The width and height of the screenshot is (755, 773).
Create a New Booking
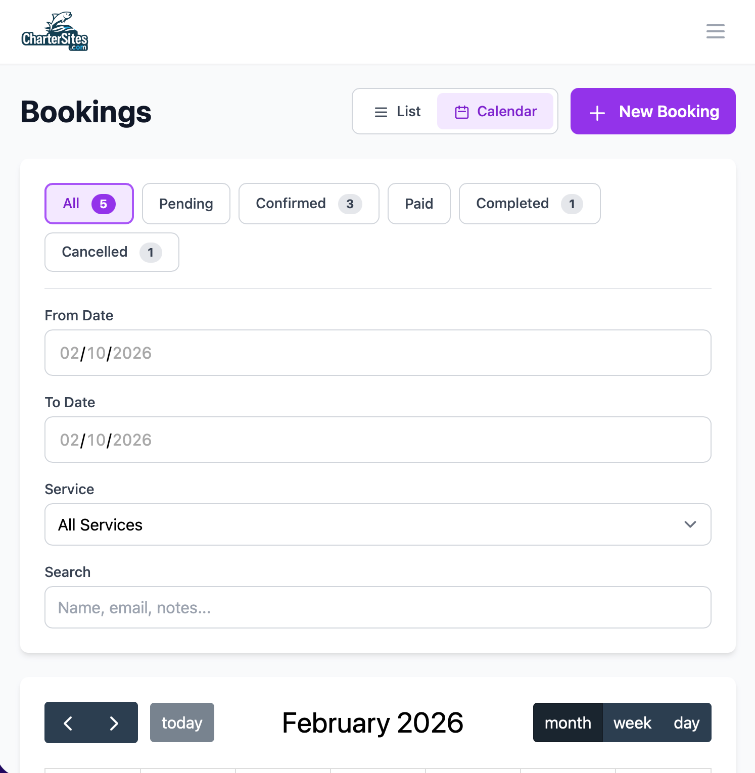point(652,111)
